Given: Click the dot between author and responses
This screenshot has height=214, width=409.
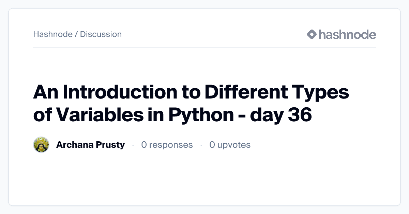Looking at the screenshot, I should (133, 145).
